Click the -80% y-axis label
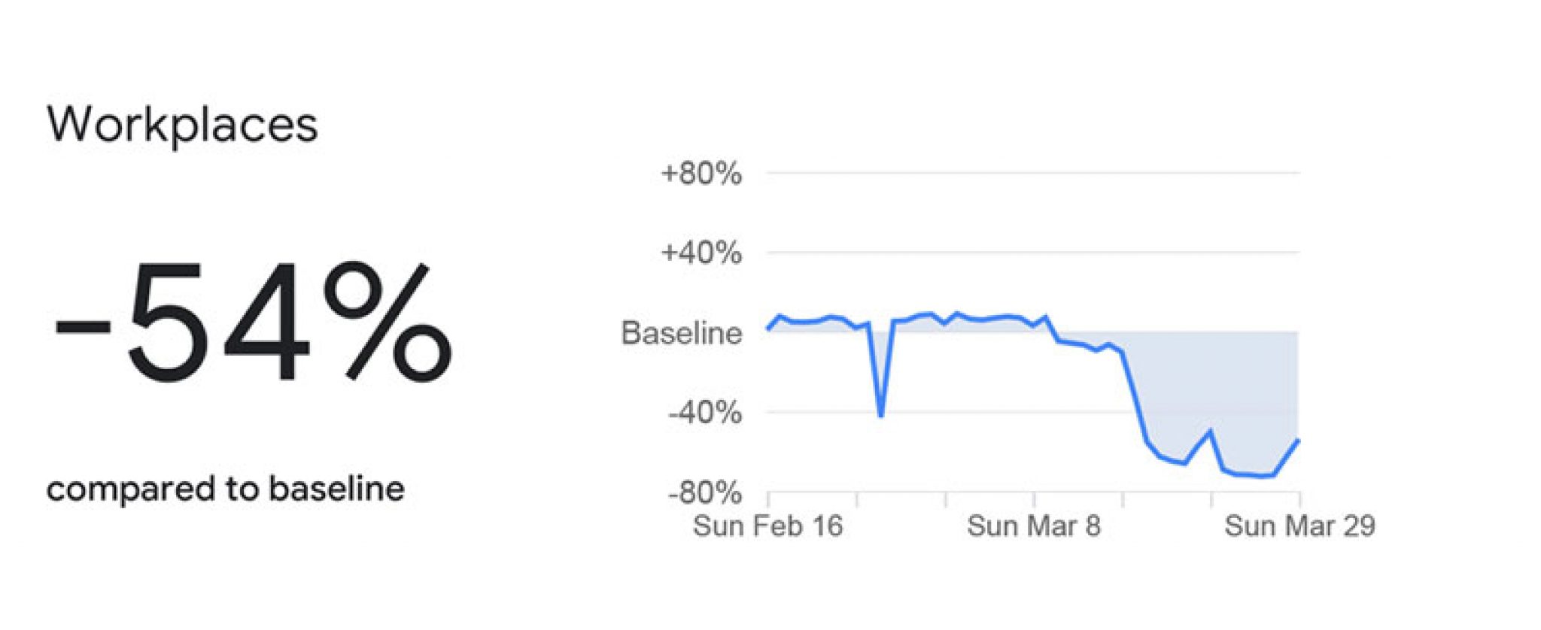The image size is (1541, 630). 705,493
